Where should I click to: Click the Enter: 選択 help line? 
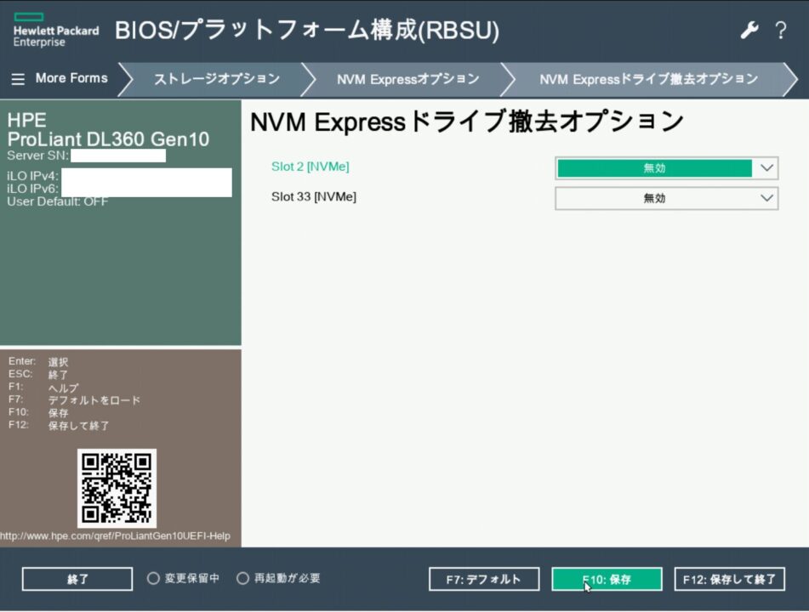tap(38, 362)
